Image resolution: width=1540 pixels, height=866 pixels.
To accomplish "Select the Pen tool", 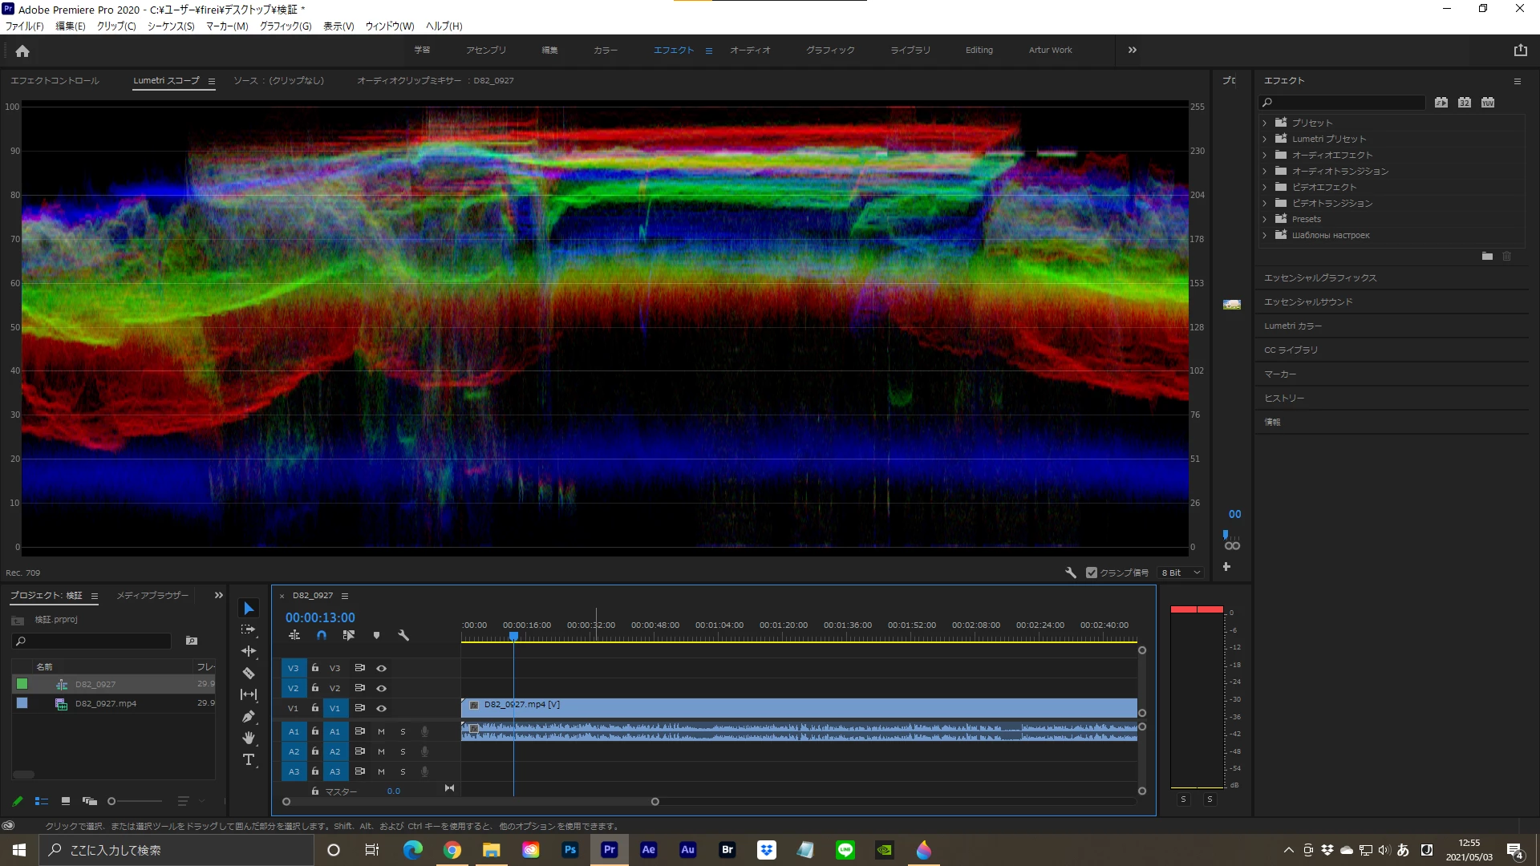I will tap(249, 716).
